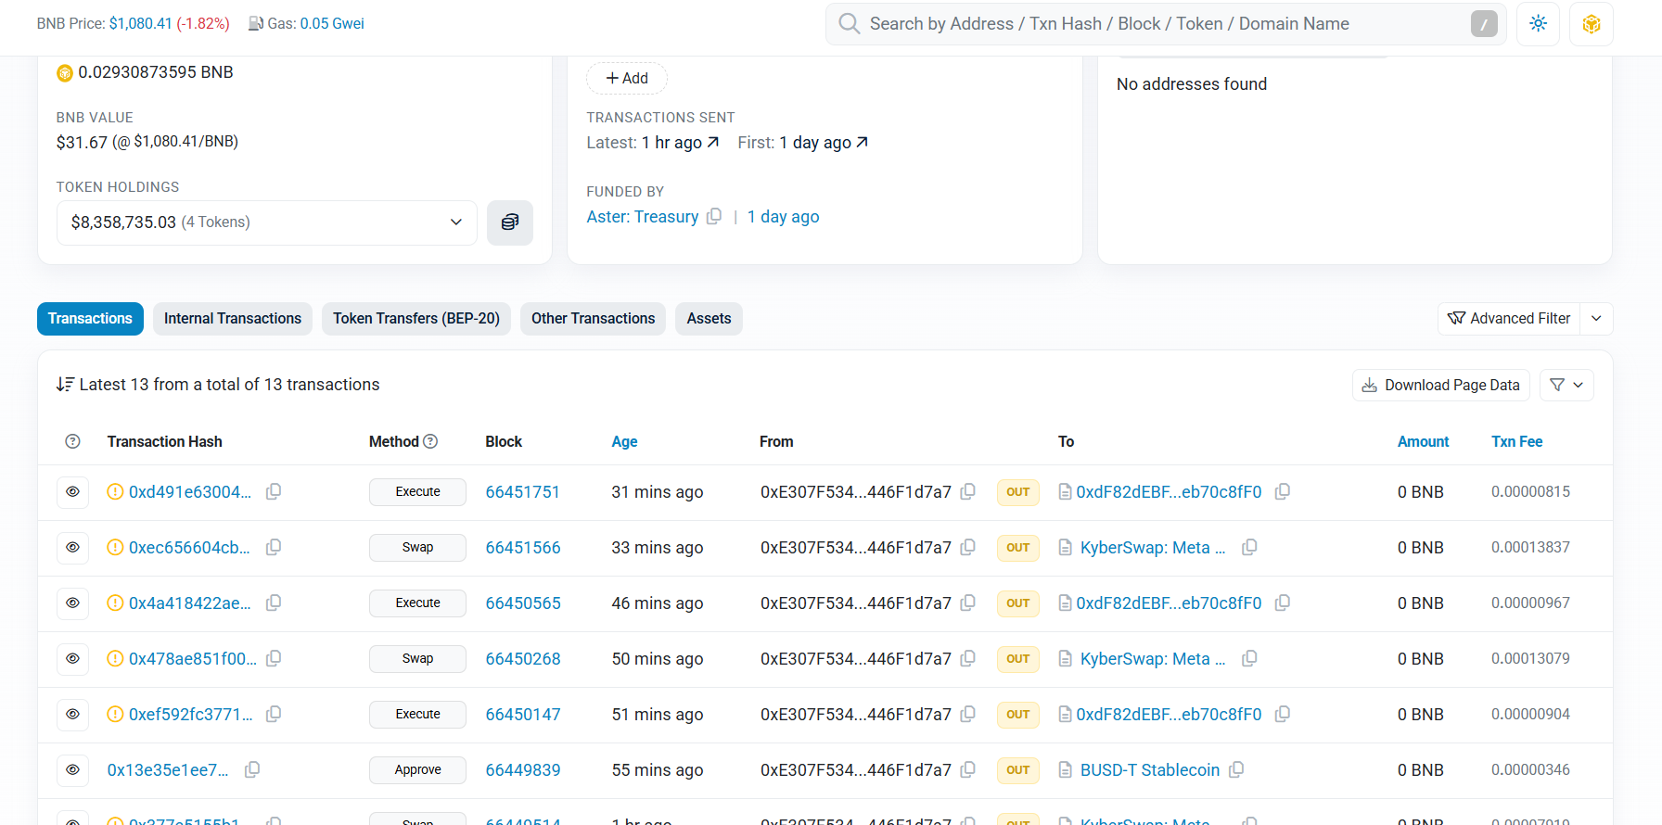Click the Add button for private name tag
The width and height of the screenshot is (1662, 825).
(627, 79)
